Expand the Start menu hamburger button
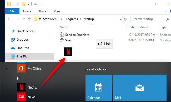The image size is (171, 102). pos(7,69)
